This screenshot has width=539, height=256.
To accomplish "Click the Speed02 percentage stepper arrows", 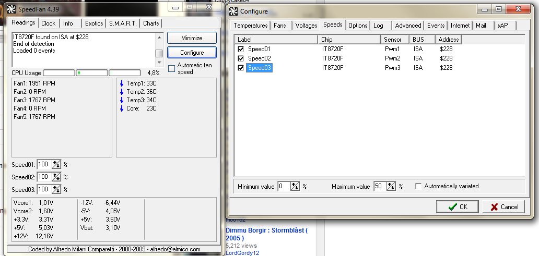I will 56,177.
